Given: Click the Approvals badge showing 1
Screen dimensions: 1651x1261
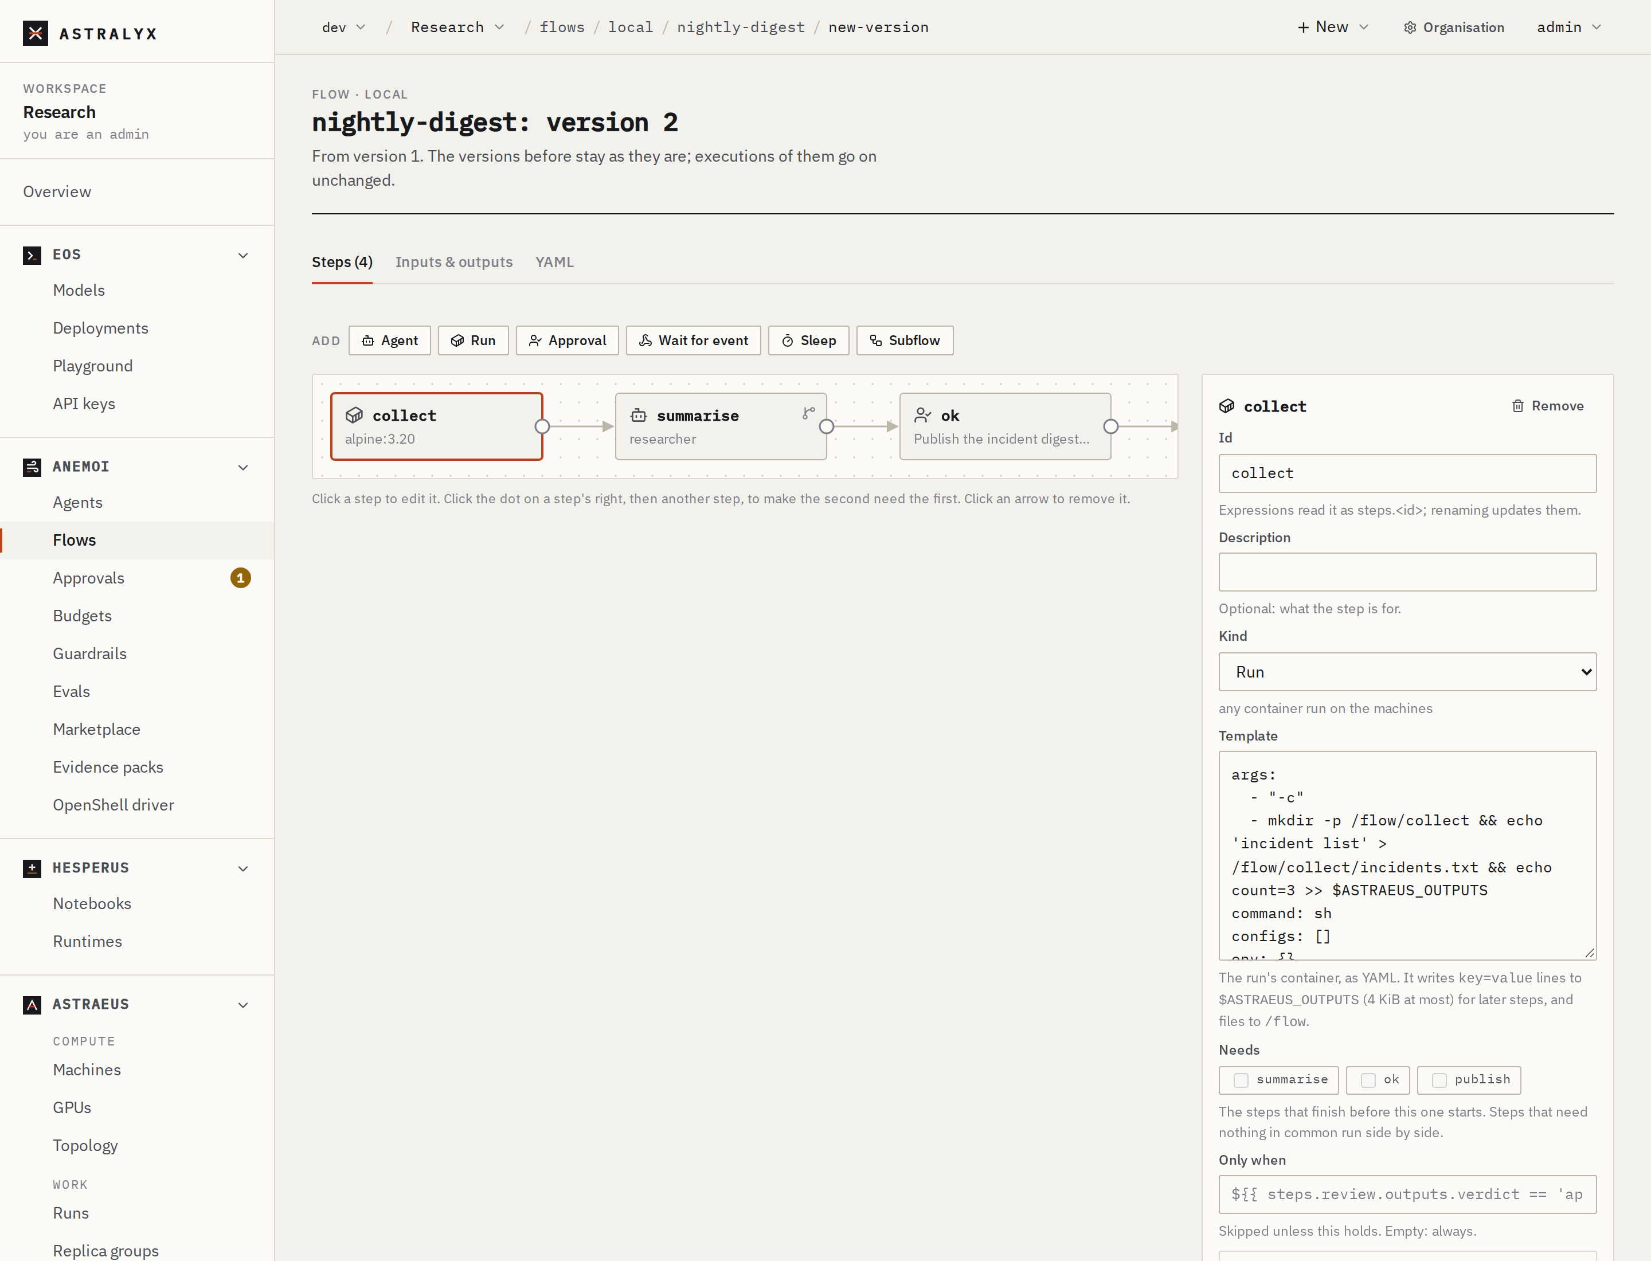Looking at the screenshot, I should [240, 578].
